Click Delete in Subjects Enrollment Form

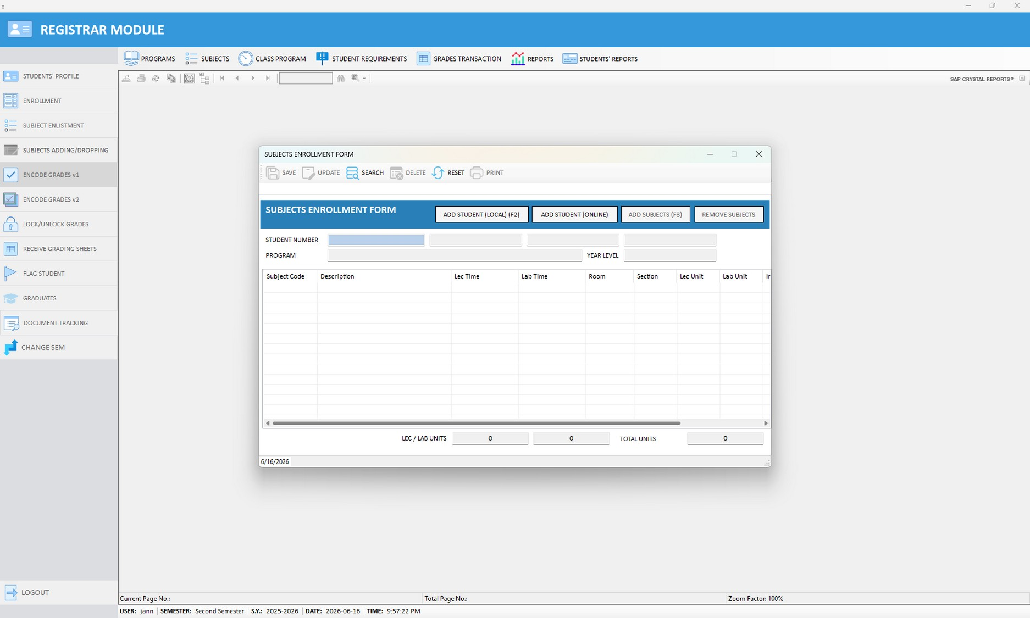click(408, 172)
